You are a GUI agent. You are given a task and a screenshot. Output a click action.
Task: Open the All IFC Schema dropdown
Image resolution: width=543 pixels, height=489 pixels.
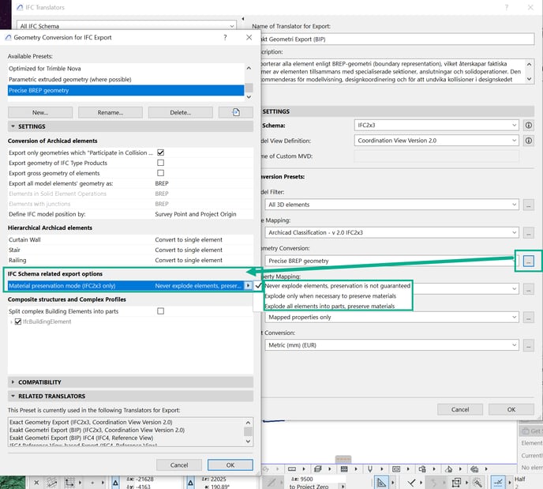(127, 26)
